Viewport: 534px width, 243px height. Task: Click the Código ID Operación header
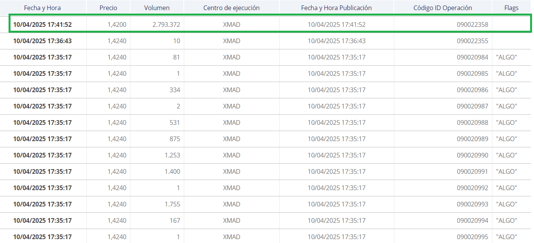point(443,8)
